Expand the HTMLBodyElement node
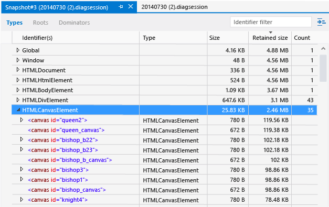The width and height of the screenshot is (329, 207). [x=18, y=90]
